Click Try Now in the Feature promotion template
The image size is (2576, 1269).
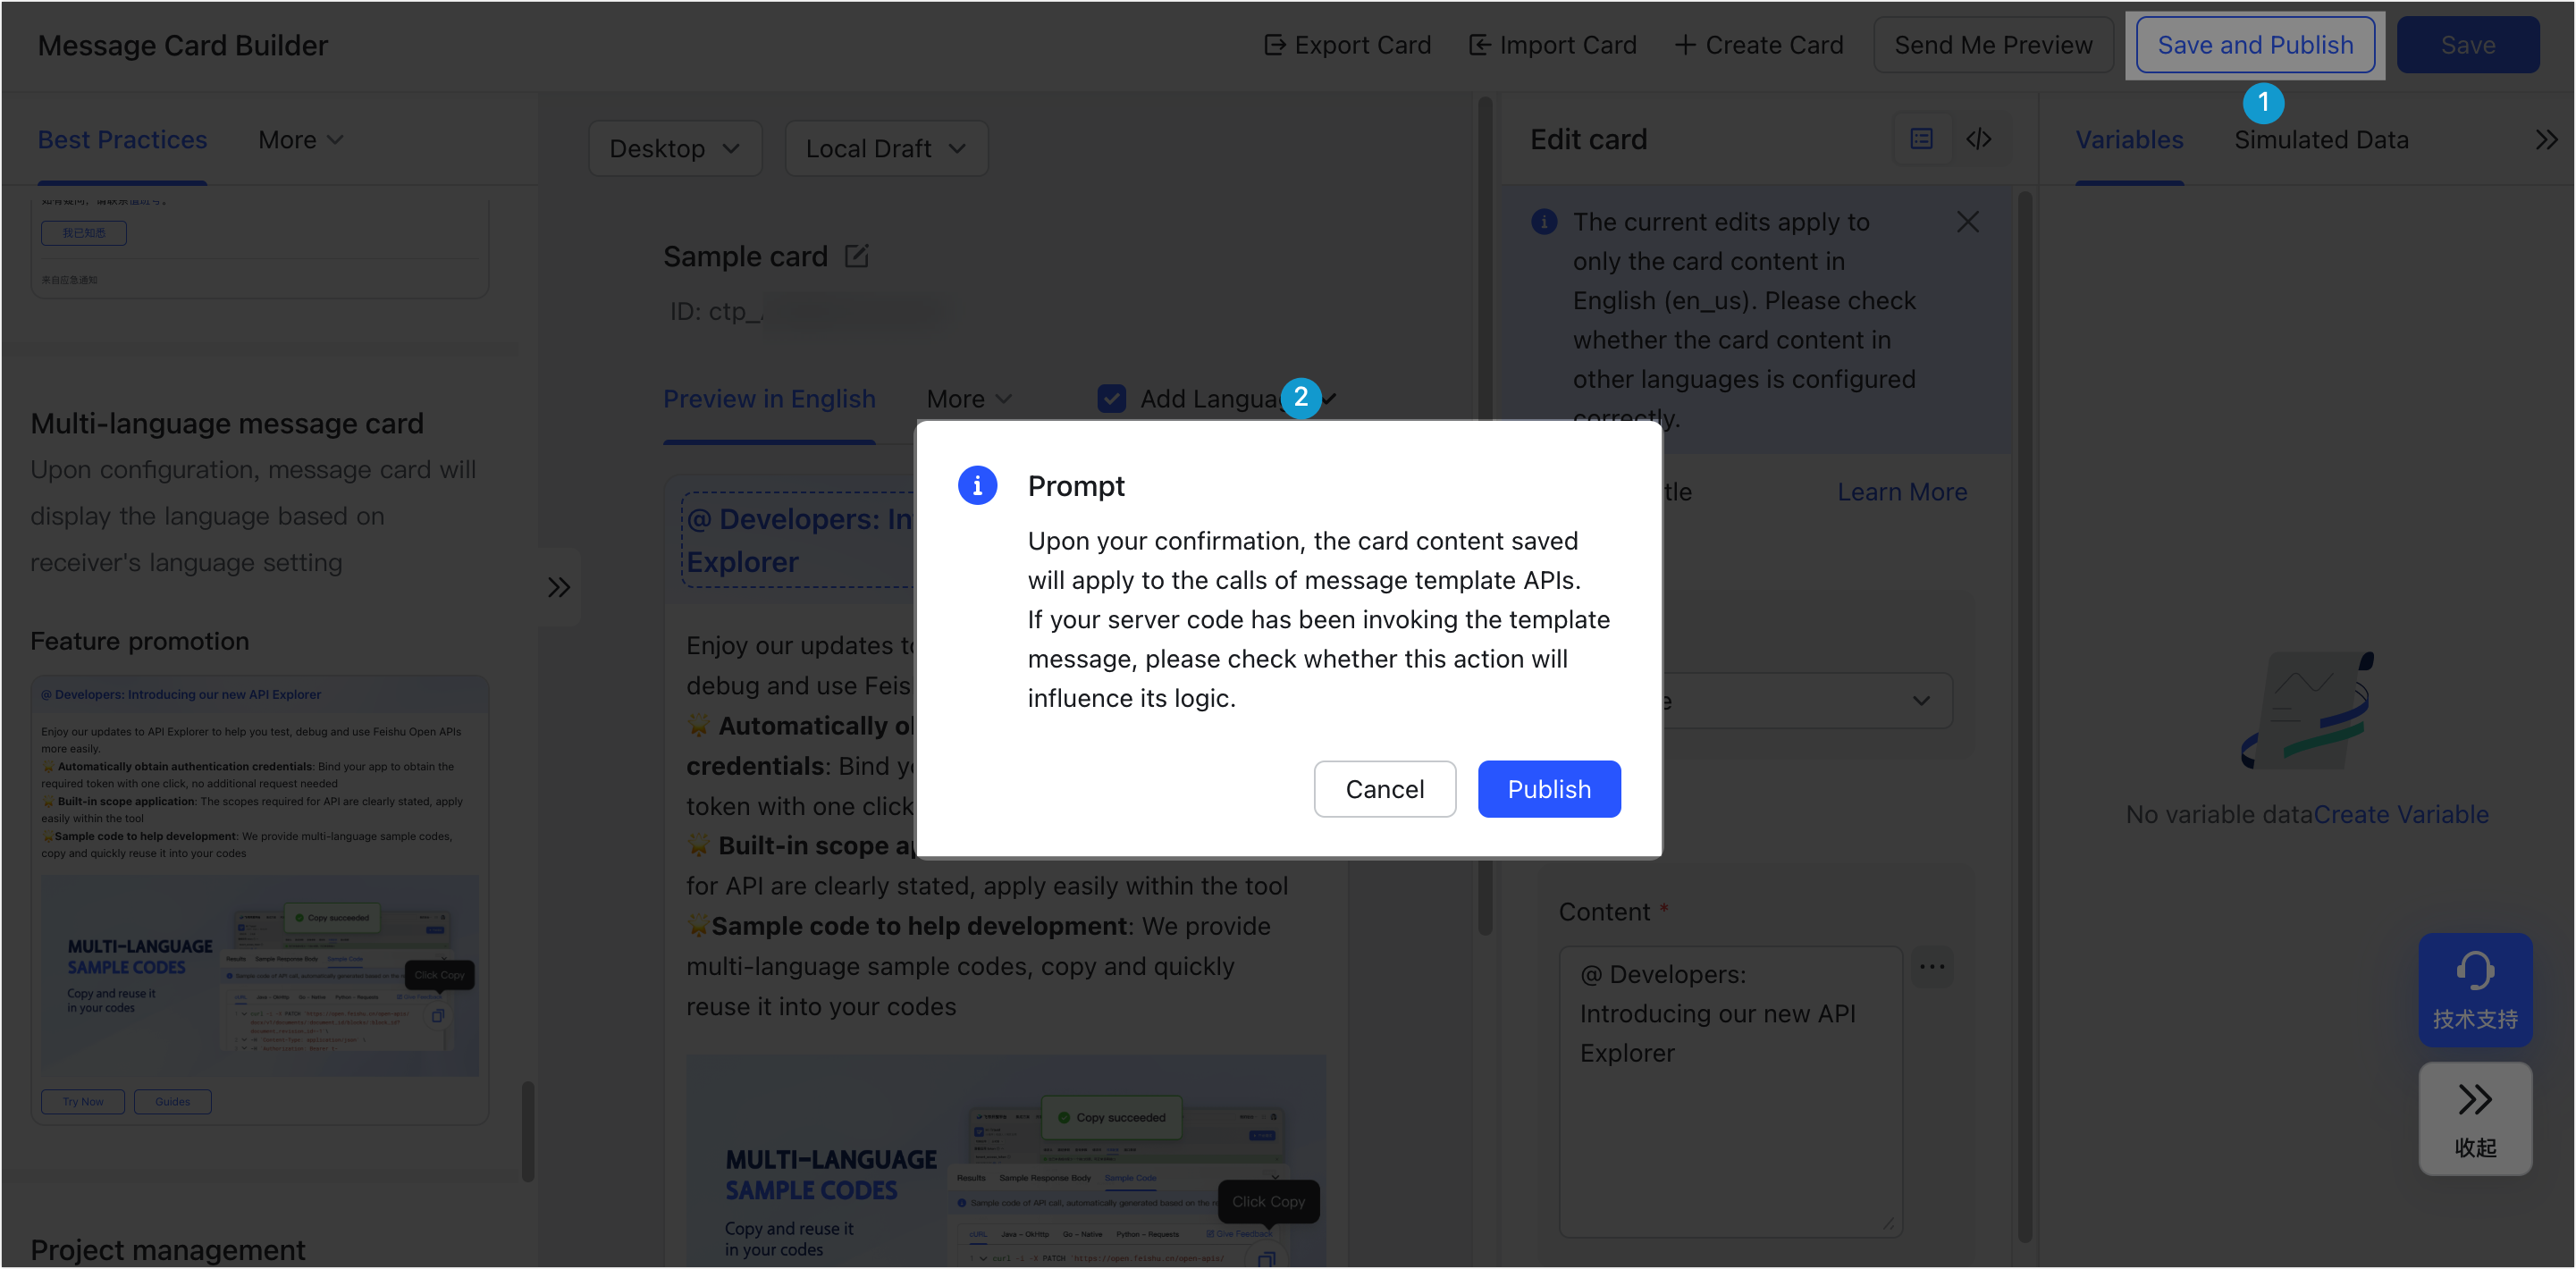83,1101
